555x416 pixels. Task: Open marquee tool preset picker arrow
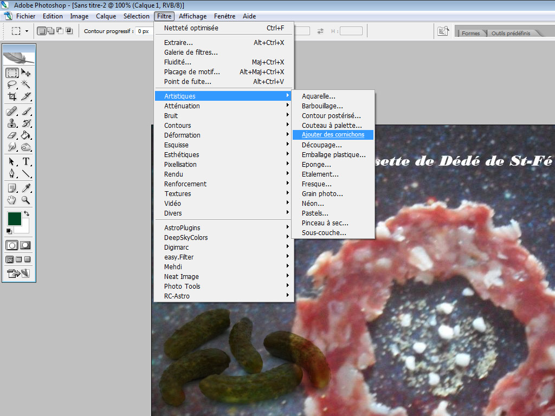[27, 31]
